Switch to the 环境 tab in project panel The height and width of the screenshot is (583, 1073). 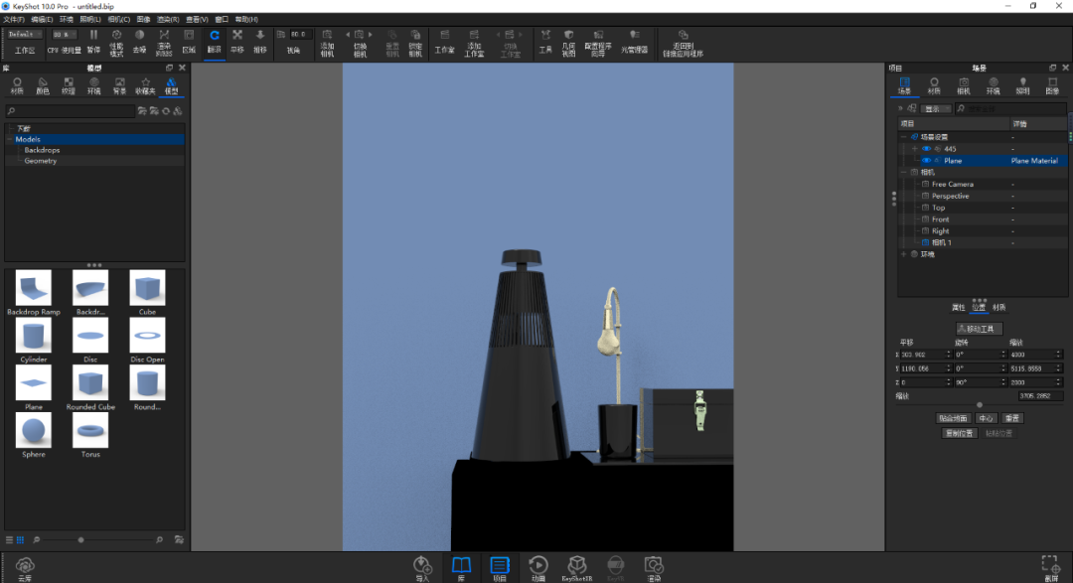[993, 85]
